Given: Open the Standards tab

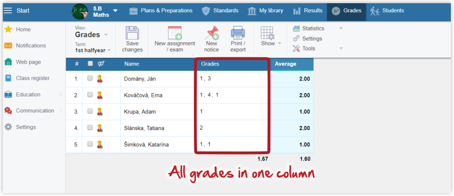Looking at the screenshot, I should click(x=220, y=11).
